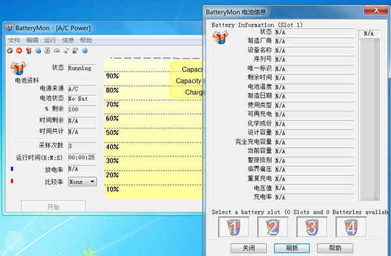
Task: Click the blue globe toolbar icon
Action: coord(85,51)
